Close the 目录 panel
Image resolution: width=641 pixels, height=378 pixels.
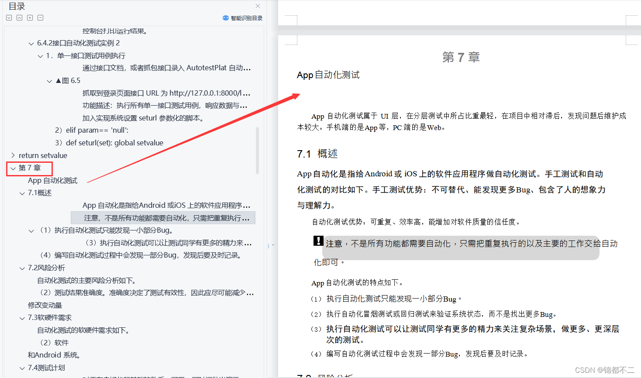coord(258,6)
